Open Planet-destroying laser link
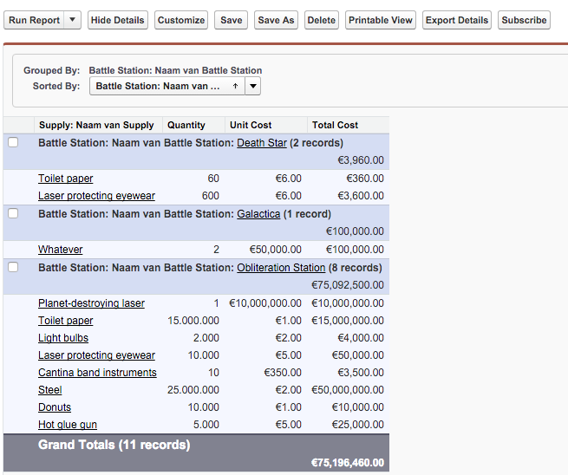568x475 pixels. coord(91,303)
